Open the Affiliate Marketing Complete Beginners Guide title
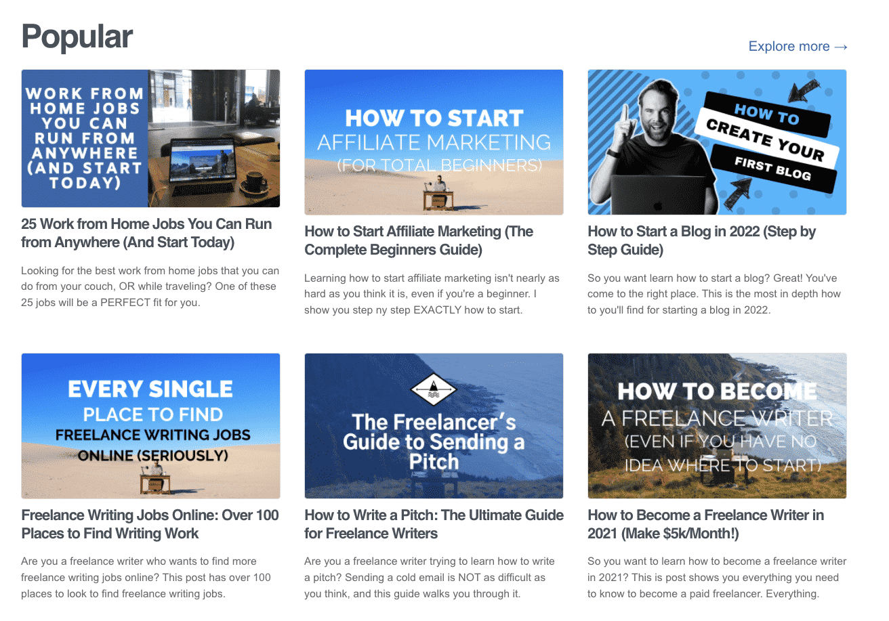Image resolution: width=889 pixels, height=621 pixels. click(419, 240)
